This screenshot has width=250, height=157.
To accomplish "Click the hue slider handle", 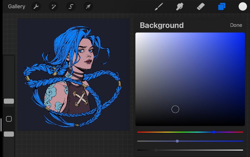I will click(214, 132).
